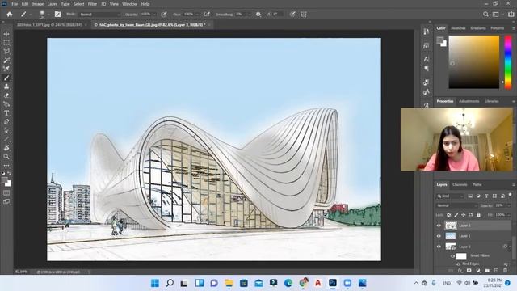Click the symmetry paint options icon
The image size is (517, 291).
(x=304, y=15)
